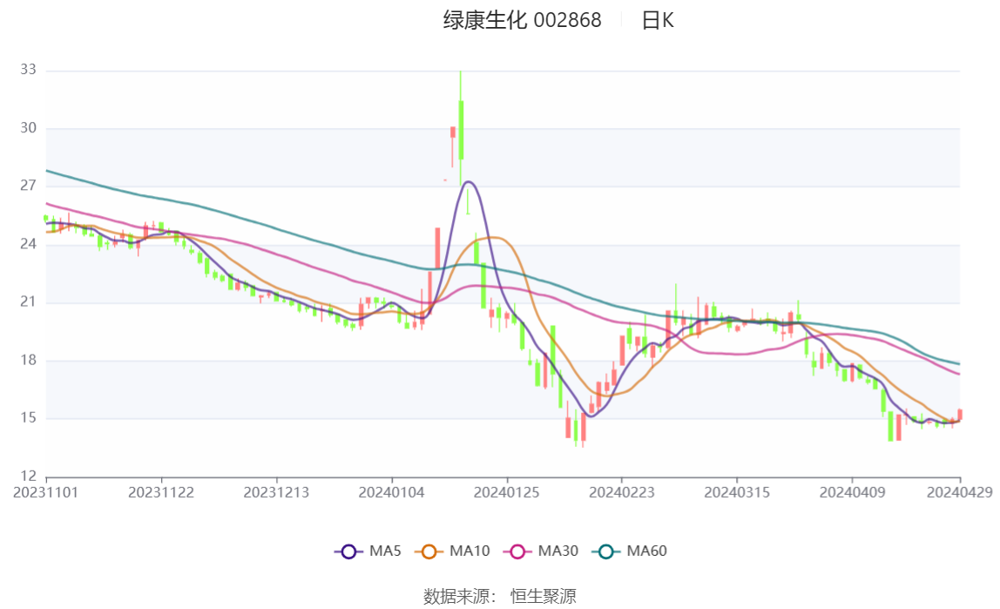Click the 18 y-axis value label
1000x609 pixels.
[x=28, y=360]
